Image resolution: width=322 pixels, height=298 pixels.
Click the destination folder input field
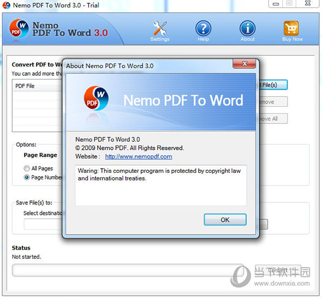point(43,224)
